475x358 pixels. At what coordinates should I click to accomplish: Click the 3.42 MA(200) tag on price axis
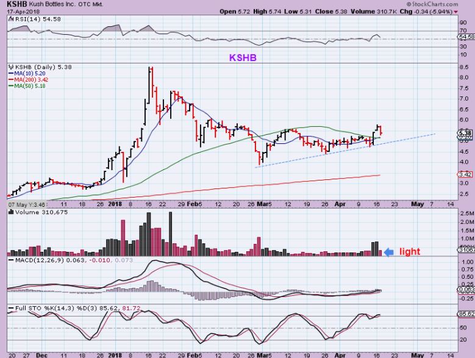coord(465,174)
